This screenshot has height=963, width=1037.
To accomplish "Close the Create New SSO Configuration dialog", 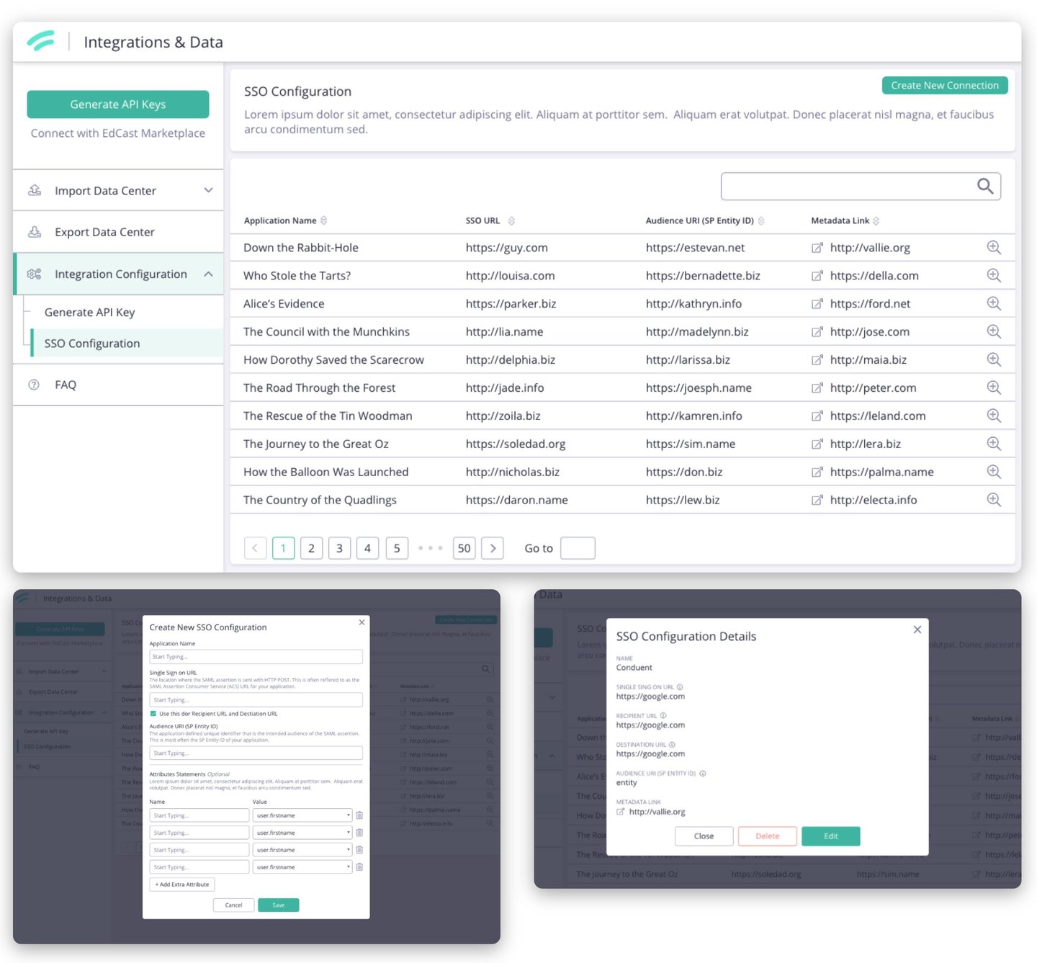I will (362, 622).
